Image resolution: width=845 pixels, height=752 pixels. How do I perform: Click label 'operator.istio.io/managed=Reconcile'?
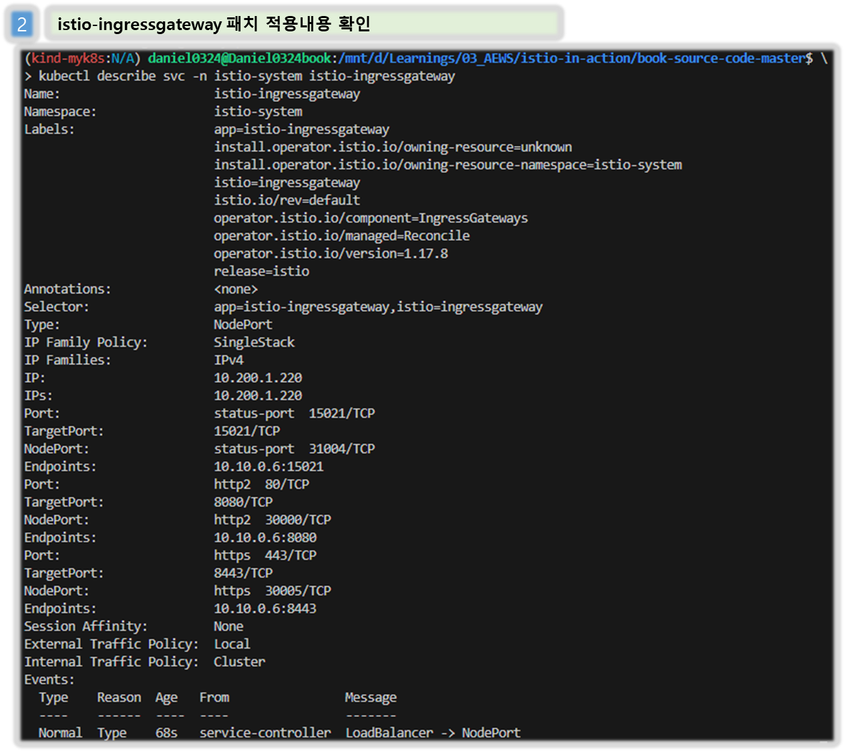pos(341,236)
